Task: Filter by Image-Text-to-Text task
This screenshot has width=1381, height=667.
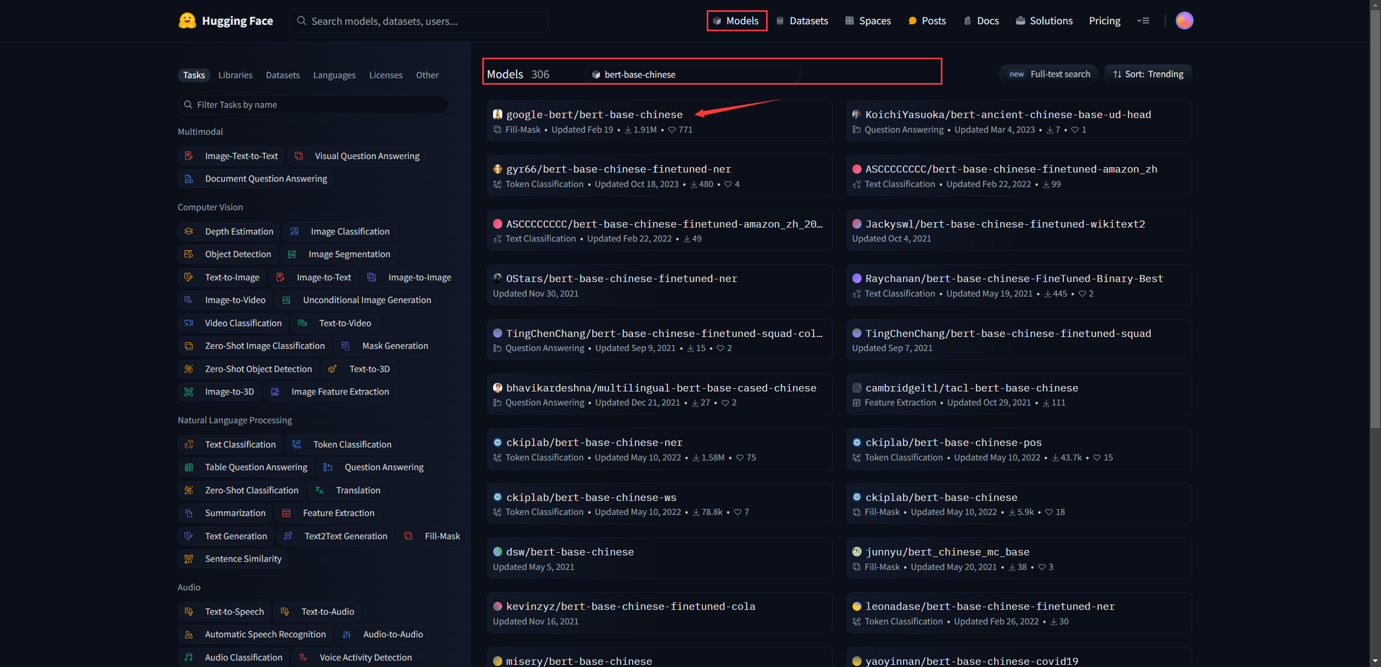Action: pos(231,156)
